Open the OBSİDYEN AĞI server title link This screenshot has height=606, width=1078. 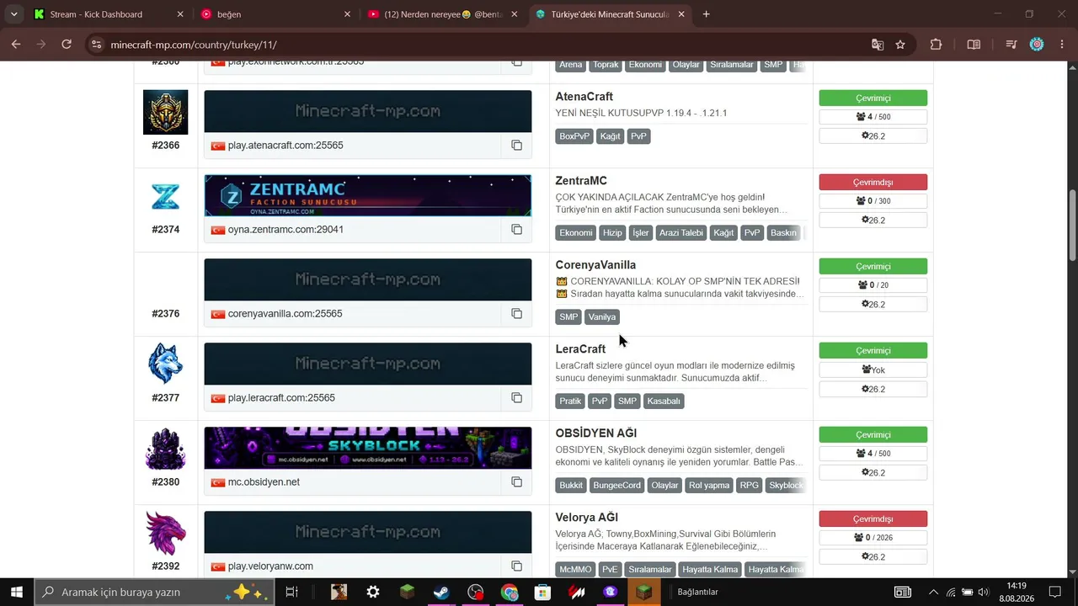[x=595, y=433]
